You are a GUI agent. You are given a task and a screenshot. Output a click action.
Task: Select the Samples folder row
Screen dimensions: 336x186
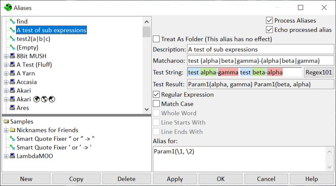(22, 121)
